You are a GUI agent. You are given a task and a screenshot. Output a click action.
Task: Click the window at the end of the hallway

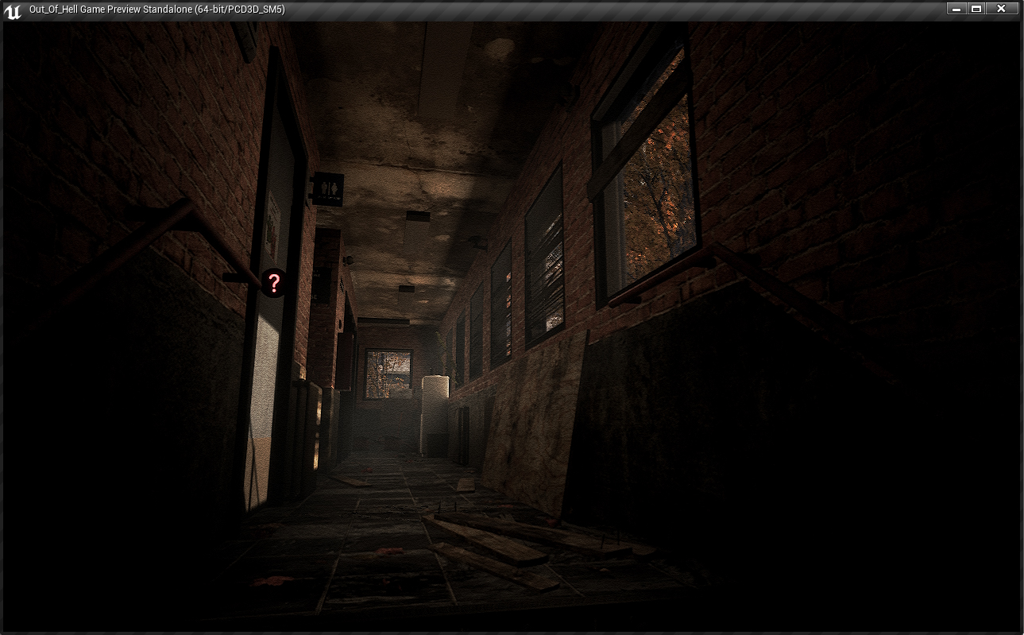[x=388, y=374]
